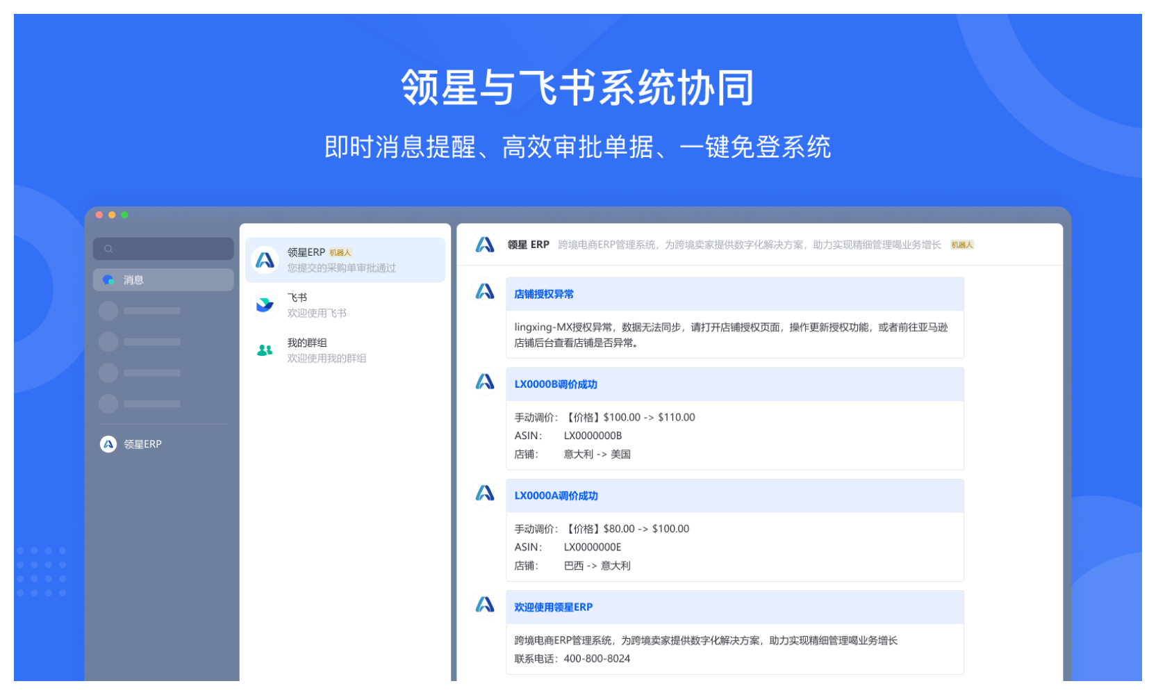
Task: Click the 机器人 tag beside 领星ERP in chat list
Action: [340, 253]
